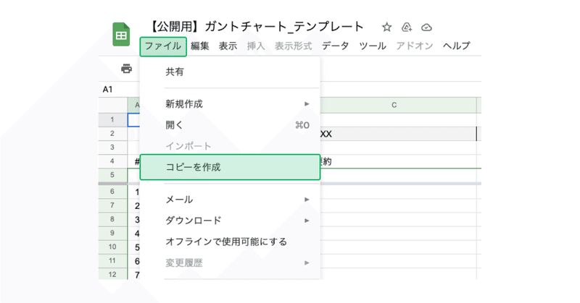The image size is (580, 303).
Task: Select column C header
Action: click(394, 105)
